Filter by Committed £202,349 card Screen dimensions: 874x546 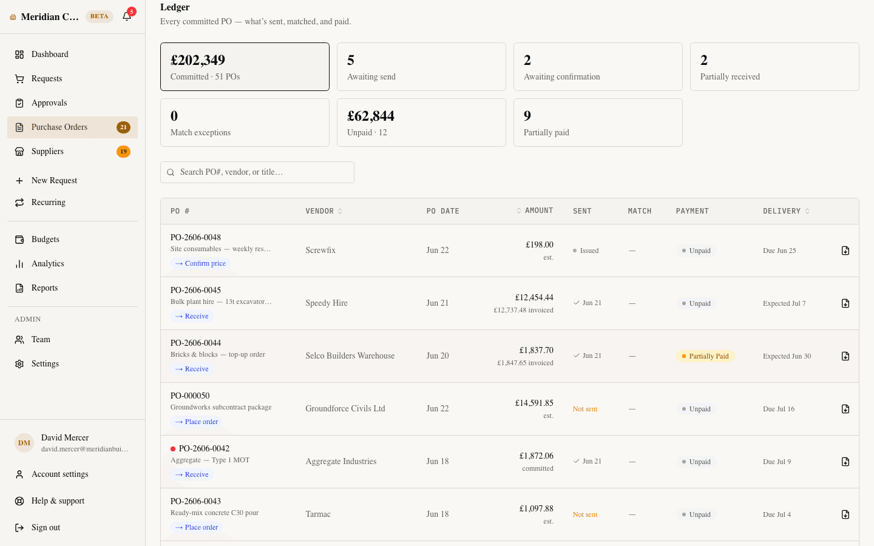[x=245, y=67]
